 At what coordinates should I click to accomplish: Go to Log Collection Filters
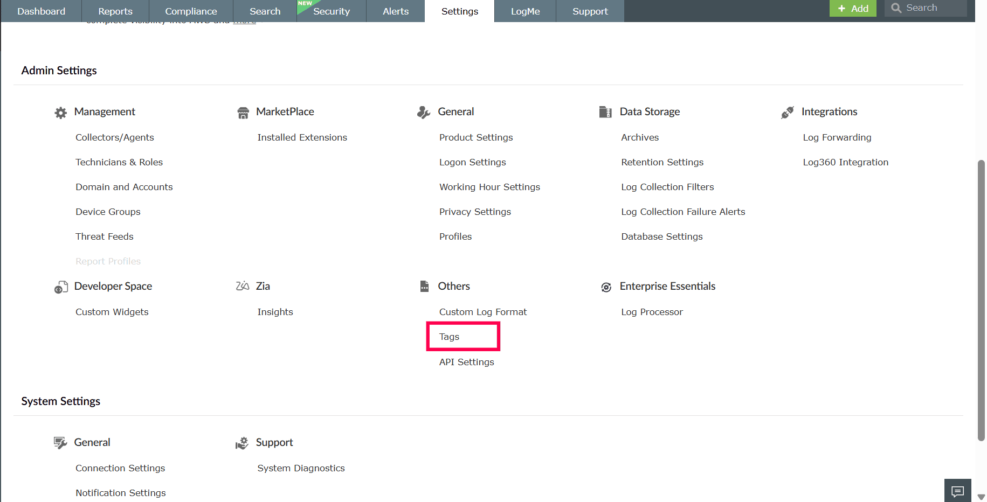pyautogui.click(x=667, y=187)
